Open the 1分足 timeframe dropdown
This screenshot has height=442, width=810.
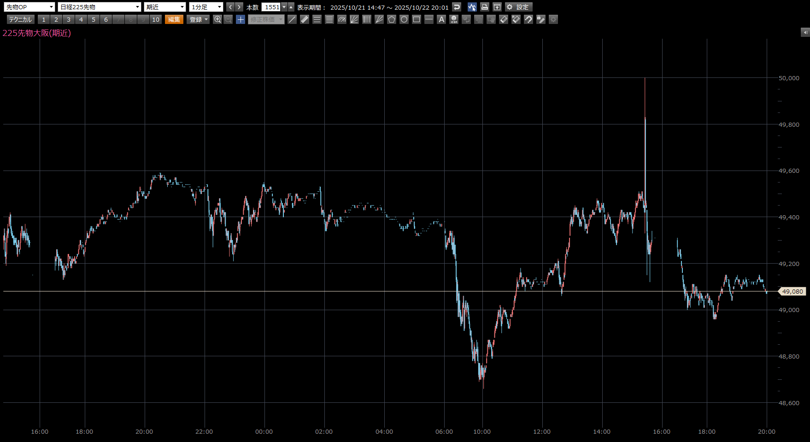click(206, 7)
